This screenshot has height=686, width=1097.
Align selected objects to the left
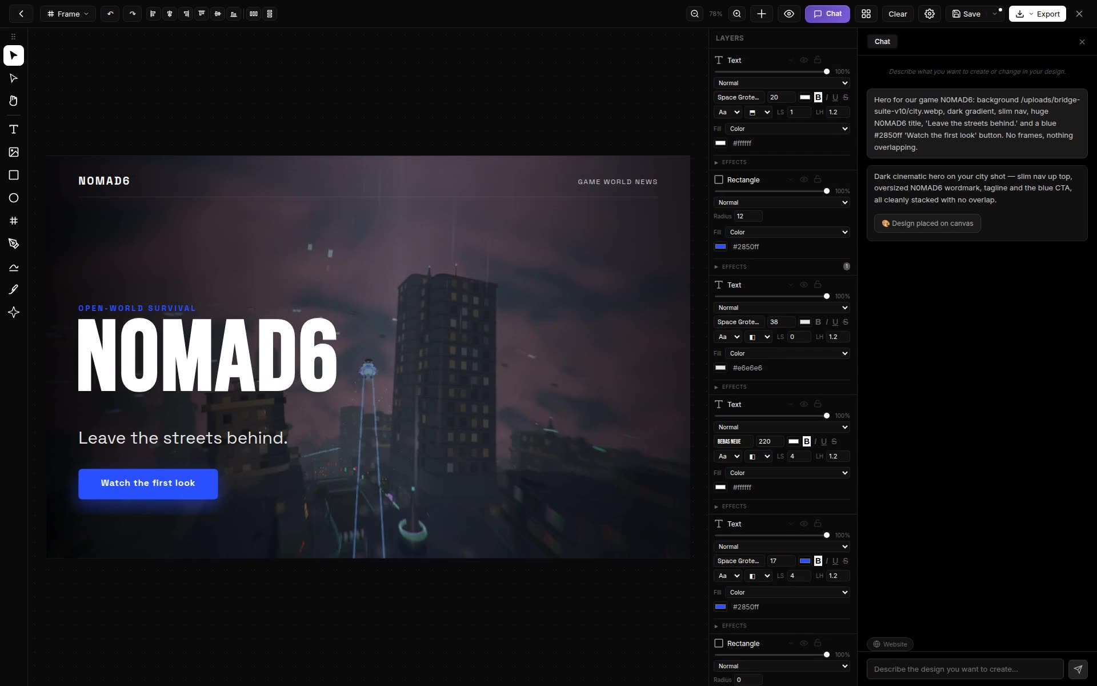[x=153, y=14]
